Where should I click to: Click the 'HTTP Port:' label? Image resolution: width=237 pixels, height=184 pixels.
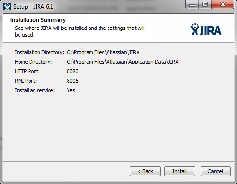pos(27,71)
